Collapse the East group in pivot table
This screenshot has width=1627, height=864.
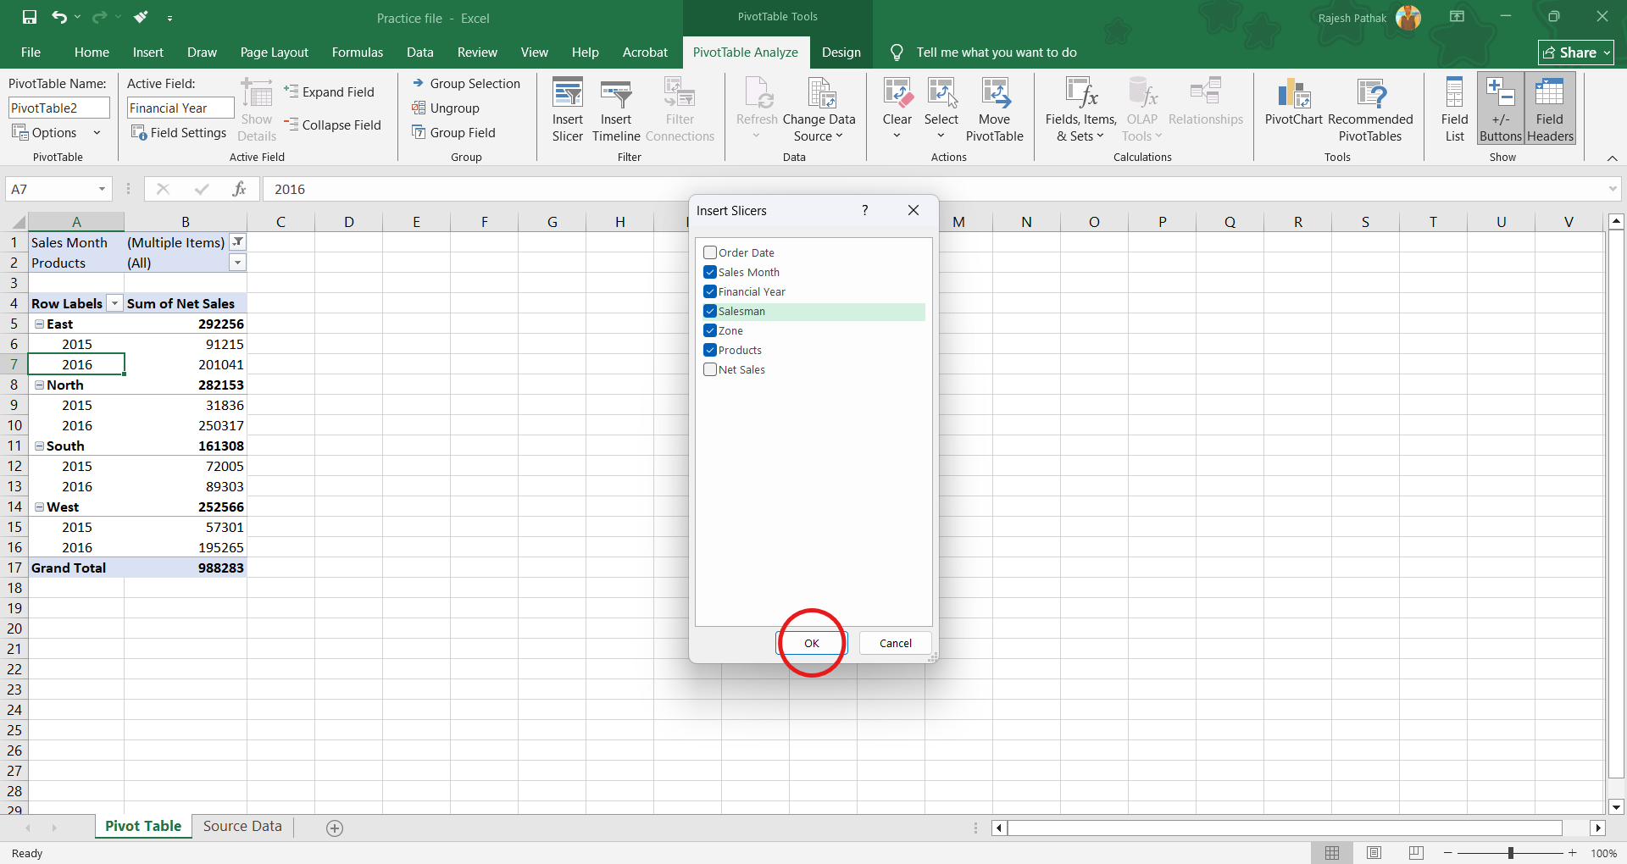(x=39, y=324)
